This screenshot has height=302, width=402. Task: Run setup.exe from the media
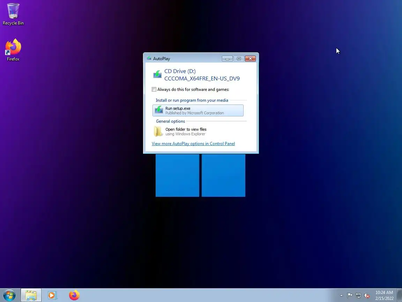[x=198, y=110]
